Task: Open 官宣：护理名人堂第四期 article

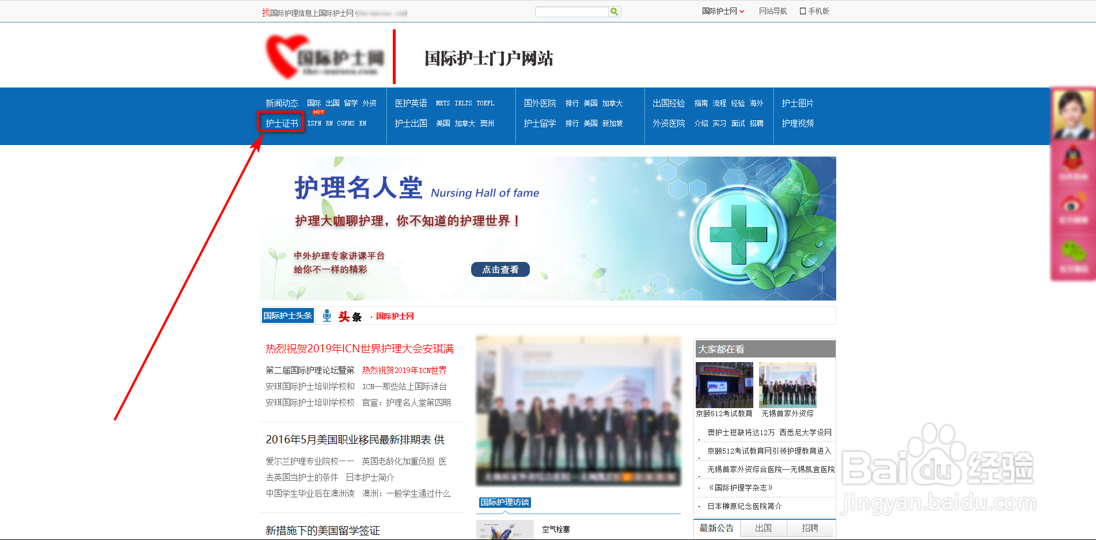Action: tap(406, 402)
